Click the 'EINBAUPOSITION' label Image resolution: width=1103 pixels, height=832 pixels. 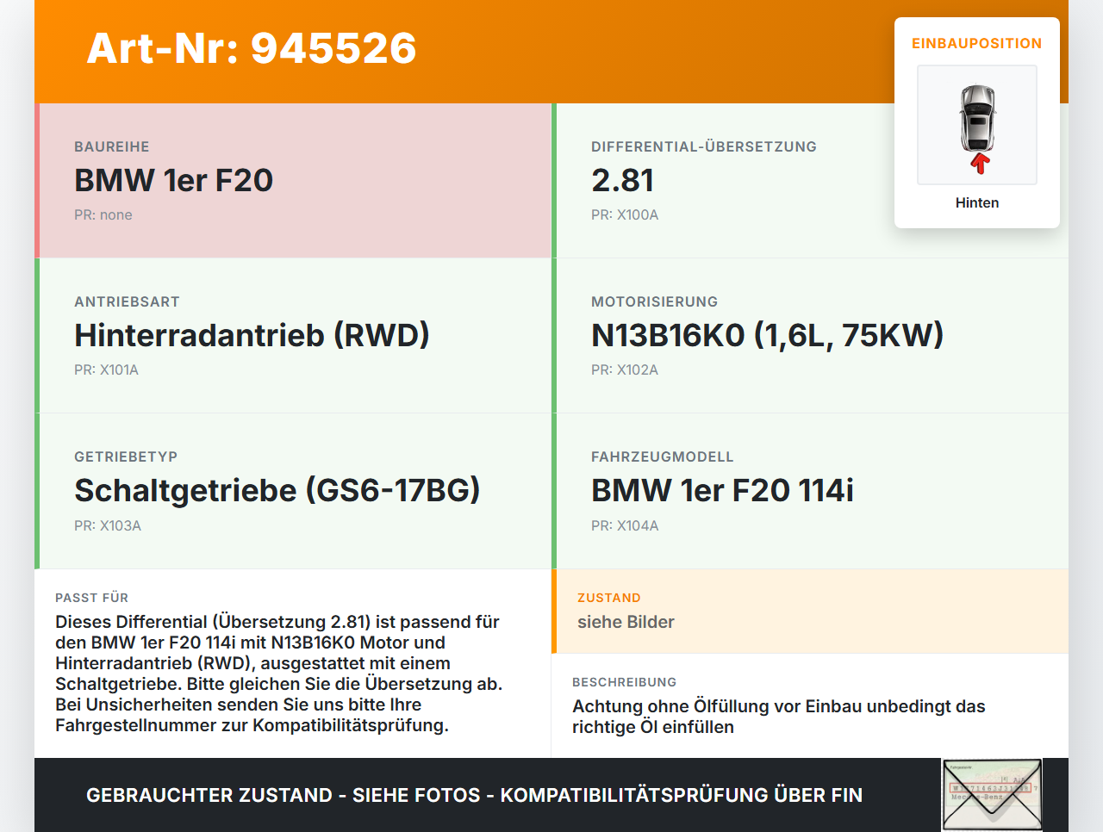click(977, 43)
